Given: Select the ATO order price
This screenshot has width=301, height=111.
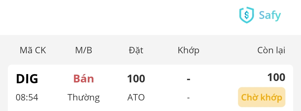Looking at the screenshot, I should (x=136, y=97).
